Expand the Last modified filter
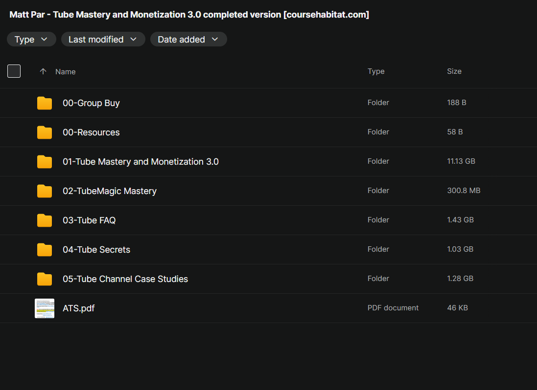 coord(103,39)
